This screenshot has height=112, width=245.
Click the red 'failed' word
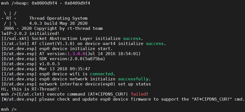pos(138,94)
